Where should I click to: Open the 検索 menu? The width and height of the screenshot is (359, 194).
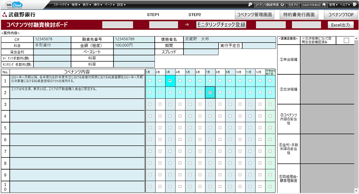point(75,5)
